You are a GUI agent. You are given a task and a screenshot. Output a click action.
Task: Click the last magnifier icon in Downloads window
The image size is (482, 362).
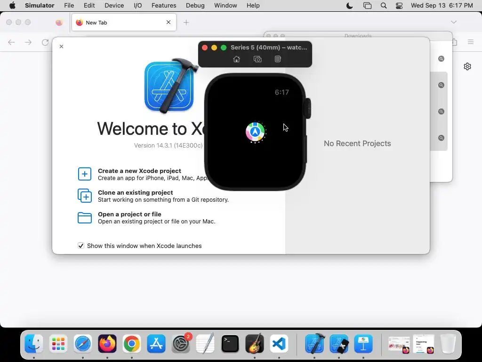pos(441,138)
